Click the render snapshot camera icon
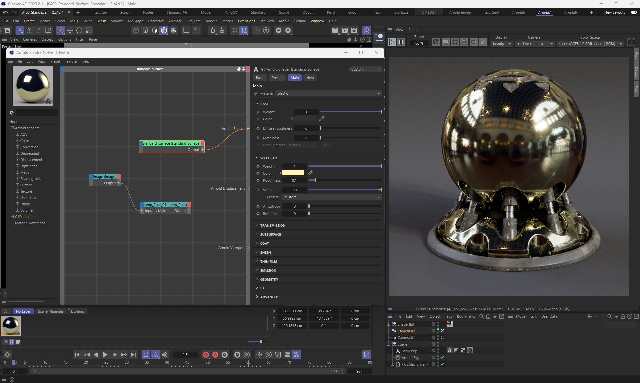640x383 pixels. click(631, 42)
